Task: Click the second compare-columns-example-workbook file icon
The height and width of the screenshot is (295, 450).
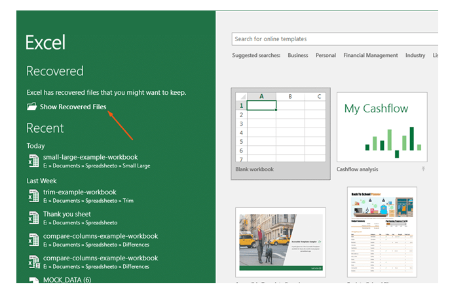Action: point(33,262)
